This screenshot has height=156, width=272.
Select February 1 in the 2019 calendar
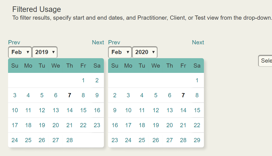coord(83,80)
